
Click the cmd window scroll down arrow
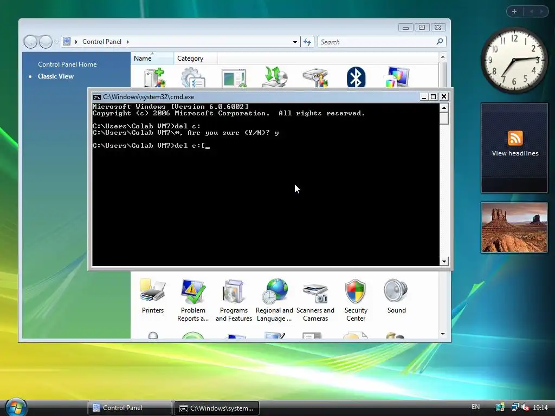click(444, 262)
